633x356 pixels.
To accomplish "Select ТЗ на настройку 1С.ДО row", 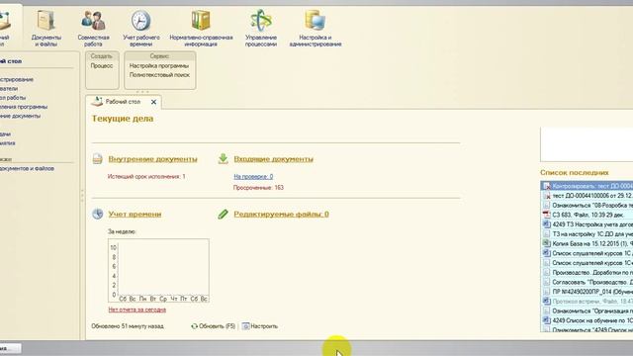I will coord(587,234).
